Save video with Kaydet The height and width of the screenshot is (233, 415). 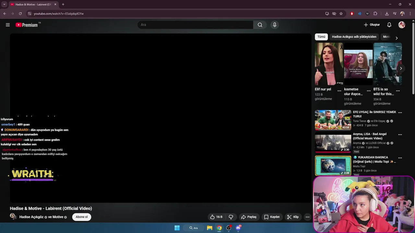tap(272, 217)
